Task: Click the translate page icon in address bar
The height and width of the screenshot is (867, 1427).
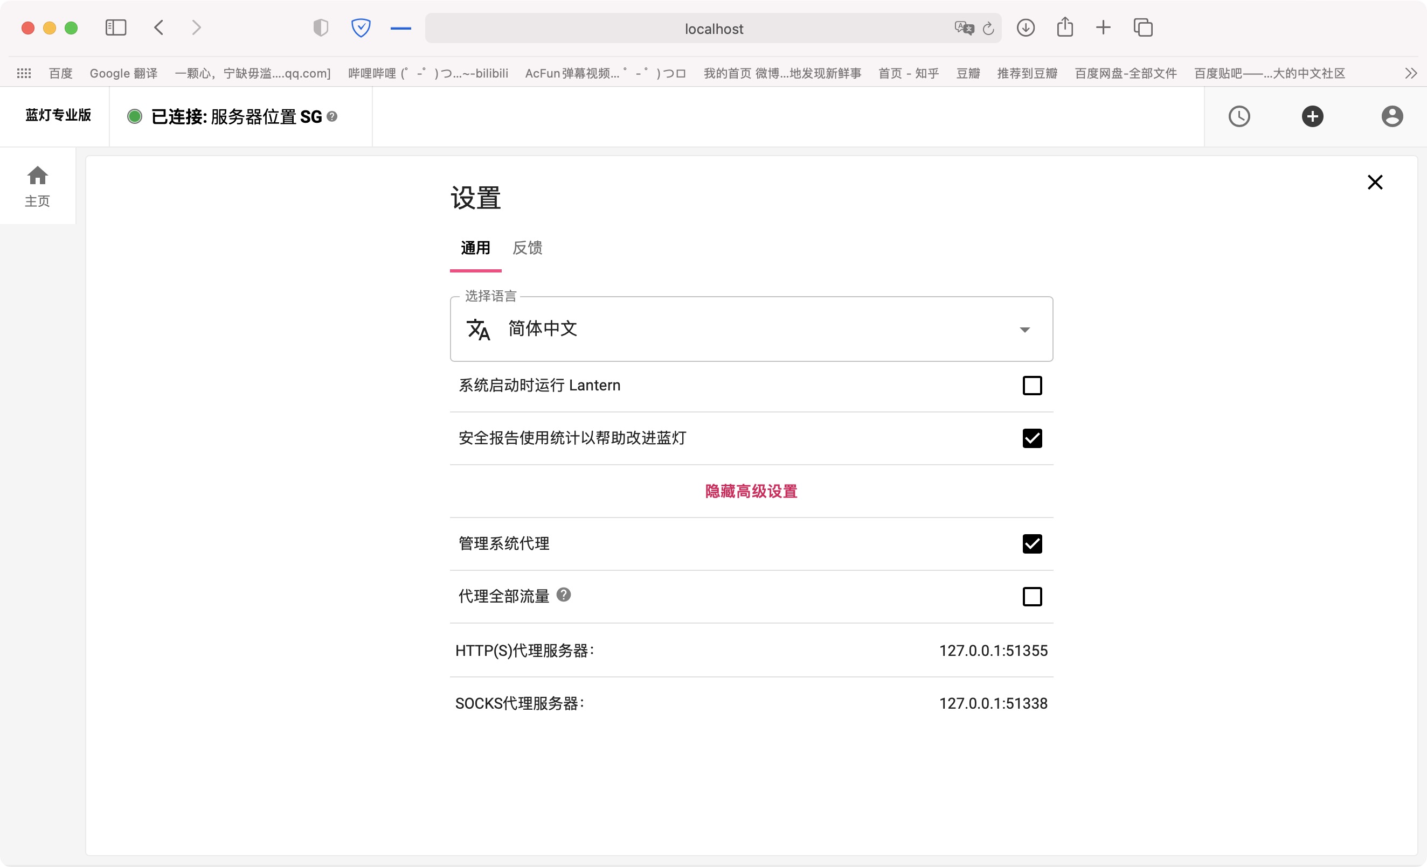Action: pyautogui.click(x=964, y=28)
